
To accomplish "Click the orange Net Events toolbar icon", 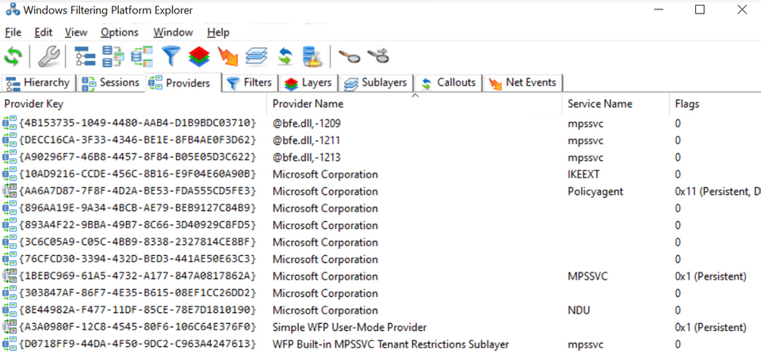I will 228,57.
